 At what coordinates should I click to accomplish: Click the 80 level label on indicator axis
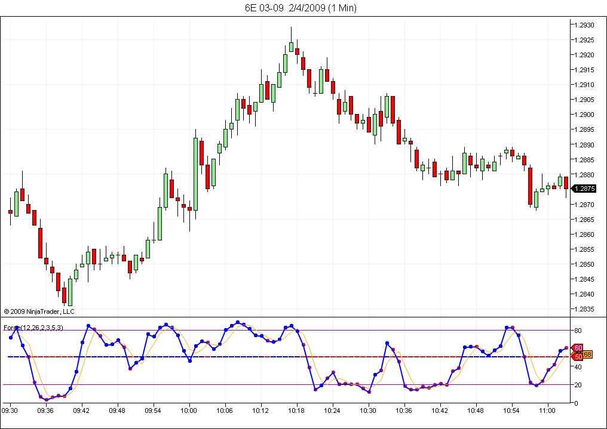tap(578, 331)
